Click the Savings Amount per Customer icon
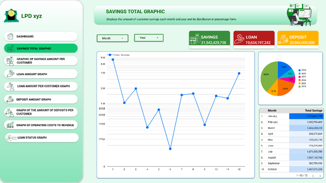 click(x=11, y=61)
